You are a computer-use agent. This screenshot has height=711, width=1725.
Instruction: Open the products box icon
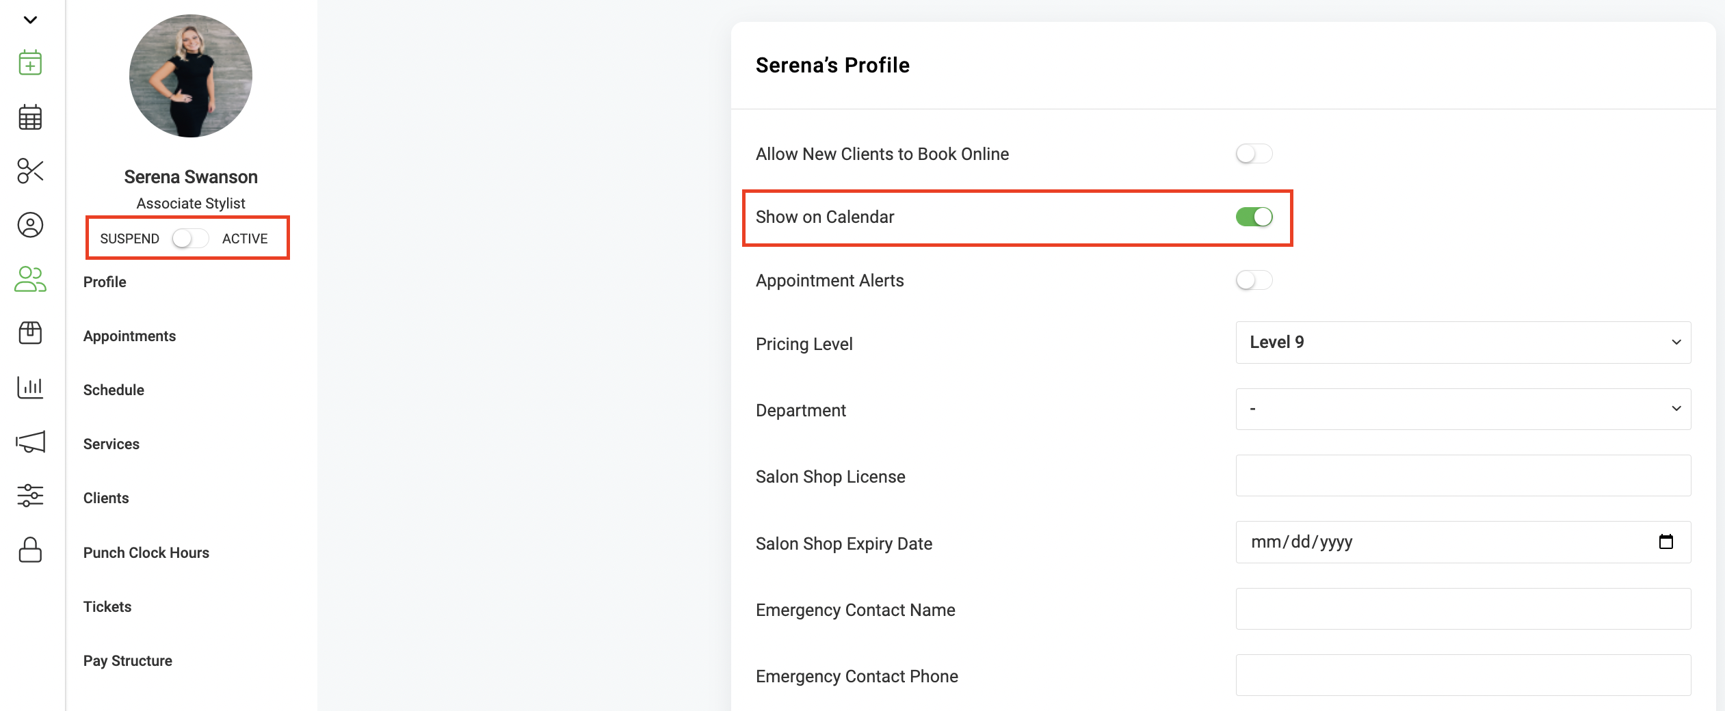point(30,333)
